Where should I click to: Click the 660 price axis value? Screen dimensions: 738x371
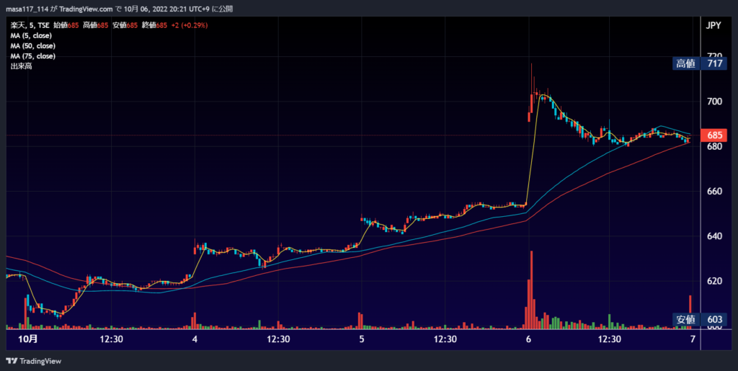point(714,192)
